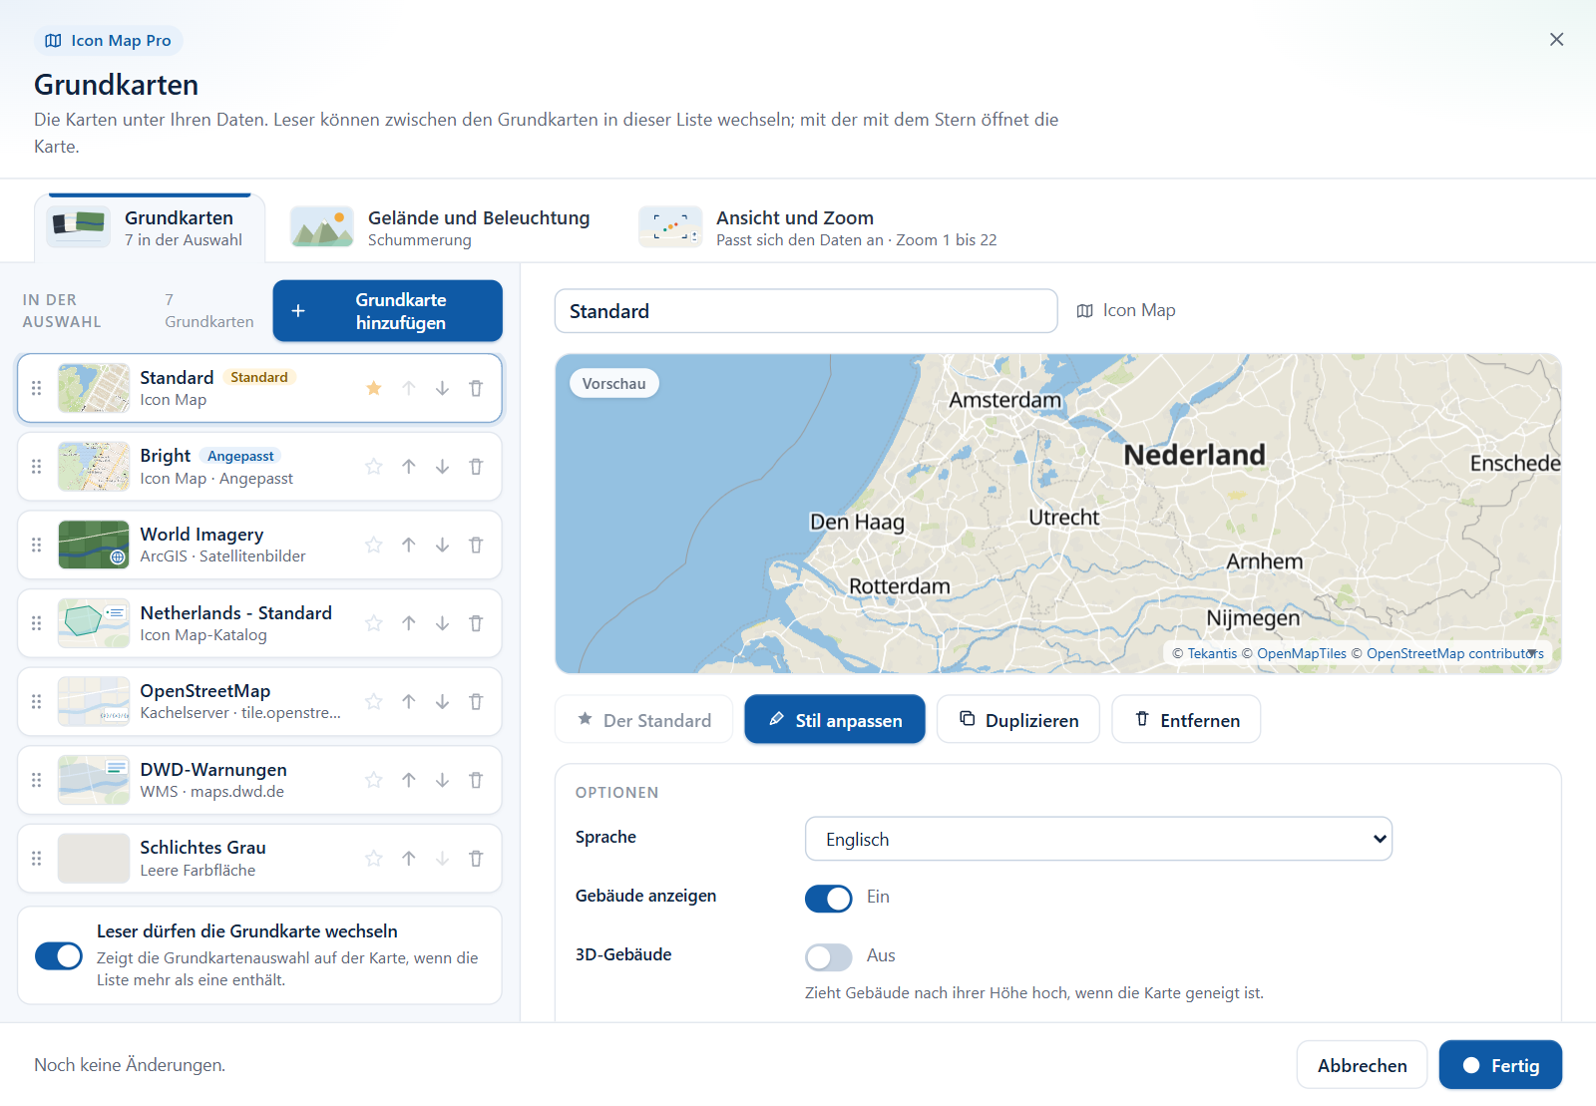
Task: Move OpenStreetMap basemap up
Action: [409, 702]
